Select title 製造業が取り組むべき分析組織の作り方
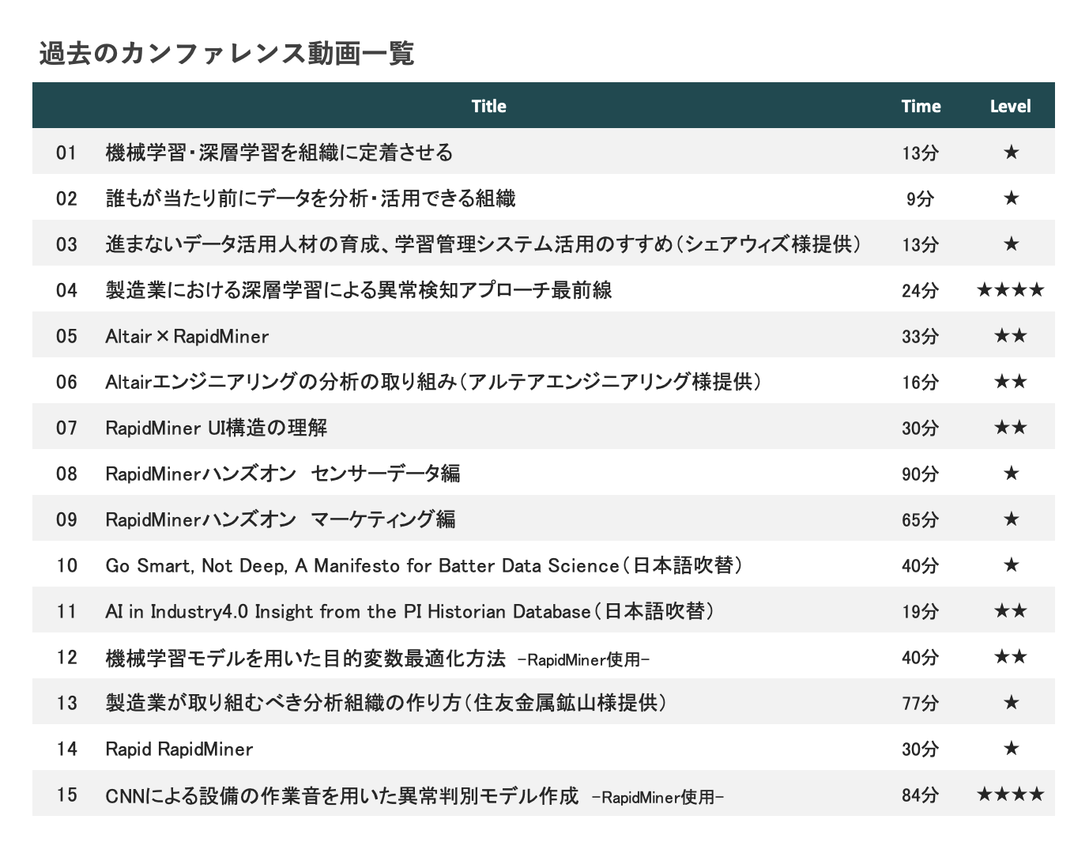Image resolution: width=1089 pixels, height=857 pixels. coord(386,703)
